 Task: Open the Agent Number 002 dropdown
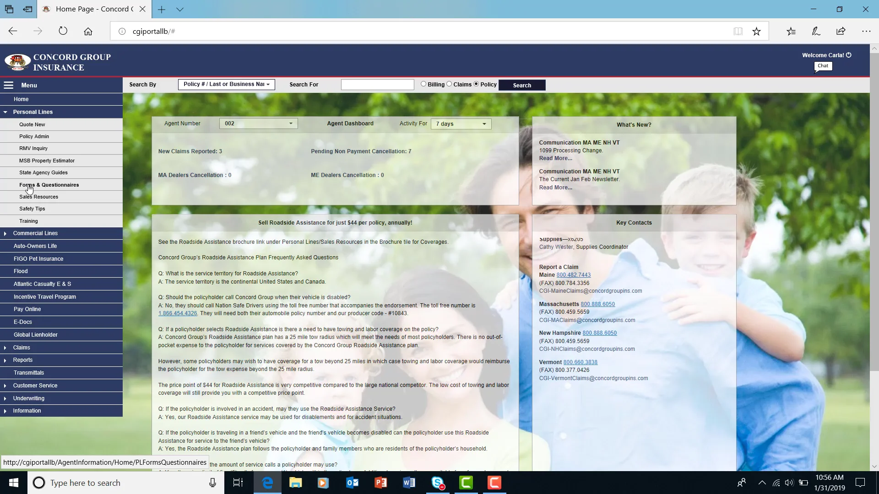point(258,123)
